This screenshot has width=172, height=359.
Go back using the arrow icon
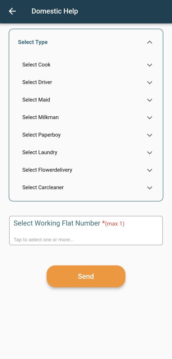pos(12,11)
